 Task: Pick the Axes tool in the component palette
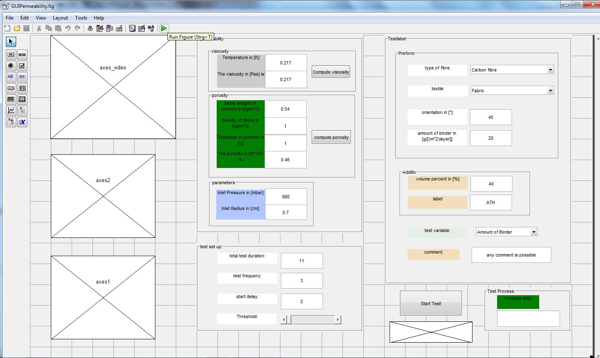[11, 111]
